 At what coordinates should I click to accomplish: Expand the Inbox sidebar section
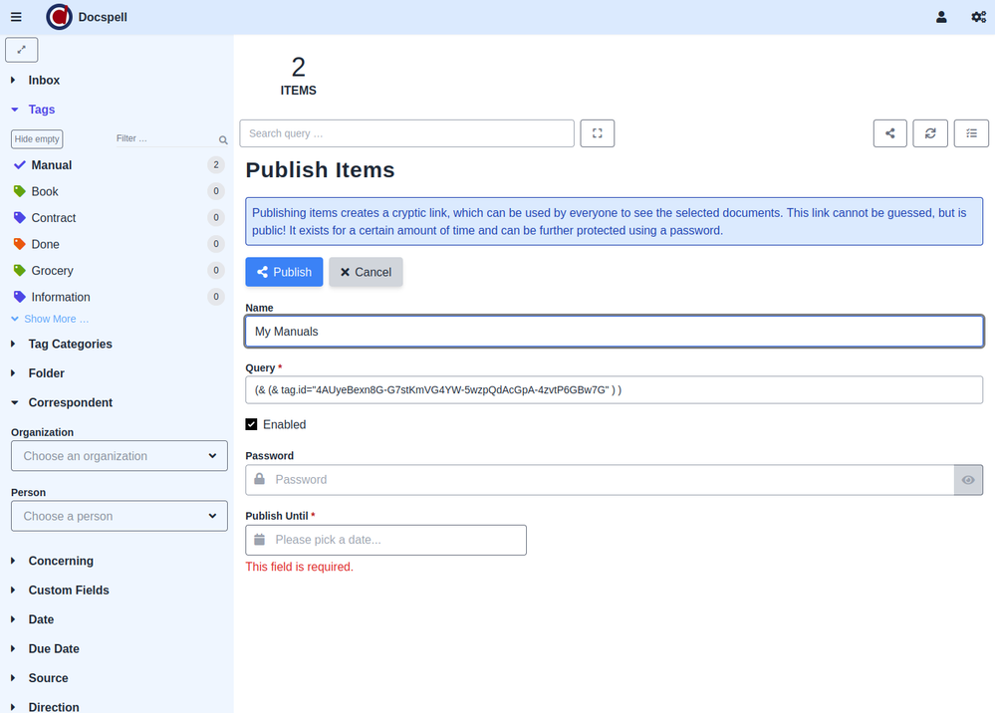pyautogui.click(x=44, y=81)
